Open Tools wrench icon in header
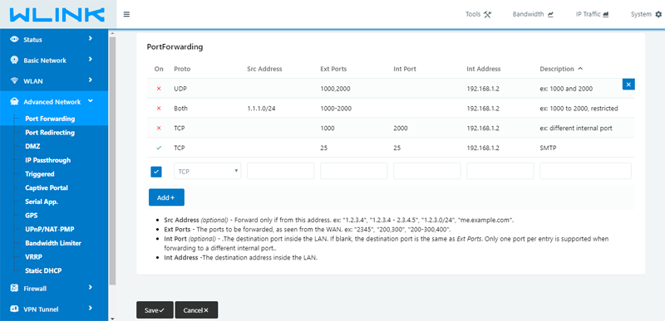This screenshot has width=665, height=321. coord(487,14)
